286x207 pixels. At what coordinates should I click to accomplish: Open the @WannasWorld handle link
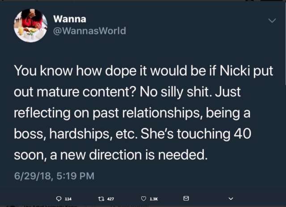[x=89, y=31]
